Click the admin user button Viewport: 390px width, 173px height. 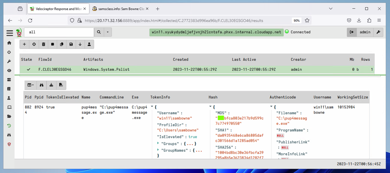coord(365,32)
